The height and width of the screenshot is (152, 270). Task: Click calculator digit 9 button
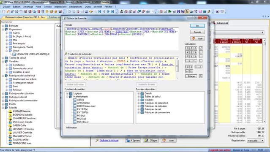(x=196, y=56)
